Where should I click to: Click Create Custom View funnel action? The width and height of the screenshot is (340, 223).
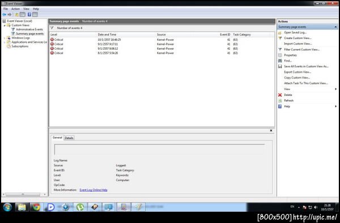(x=297, y=38)
